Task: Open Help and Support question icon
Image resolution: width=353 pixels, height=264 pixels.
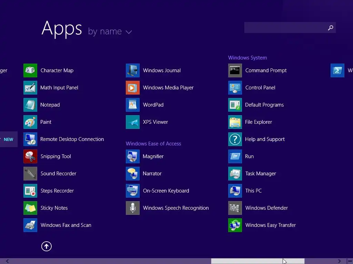Action: click(235, 139)
